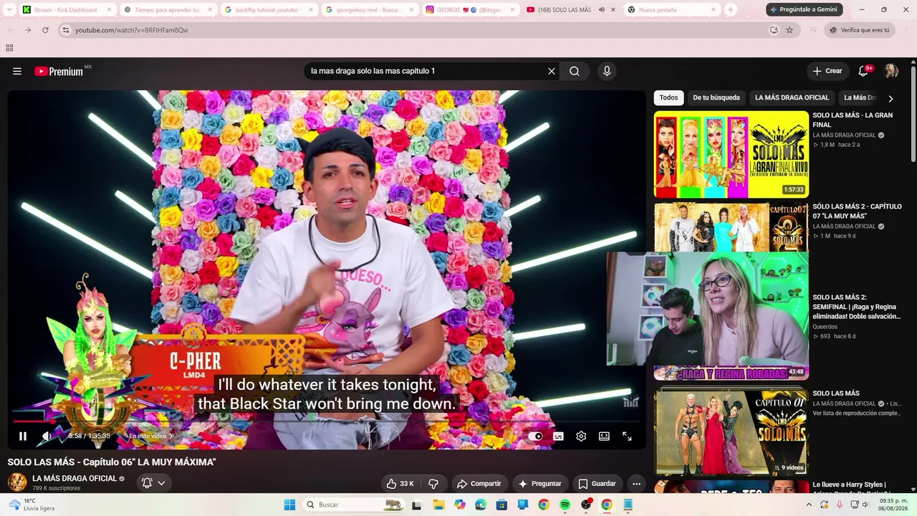The image size is (917, 516).
Task: Enter fullscreen video mode
Action: coord(627,436)
